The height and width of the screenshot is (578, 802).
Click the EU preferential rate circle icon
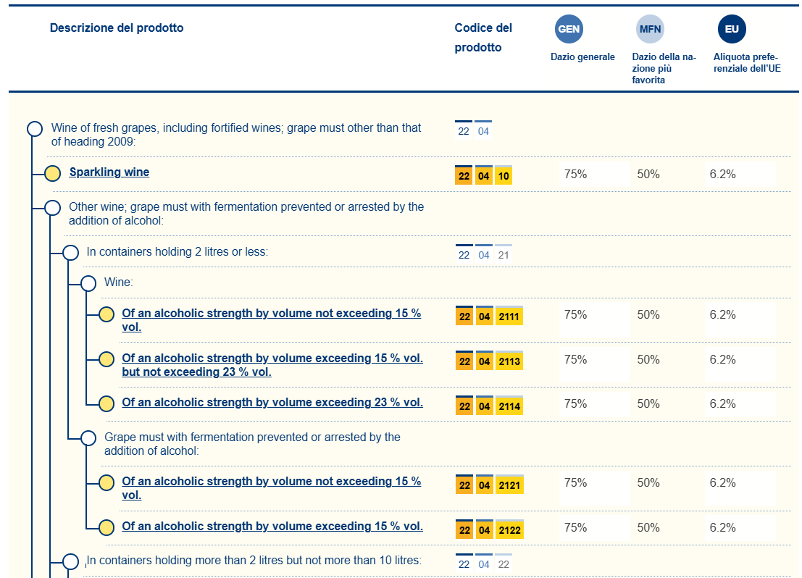point(732,30)
